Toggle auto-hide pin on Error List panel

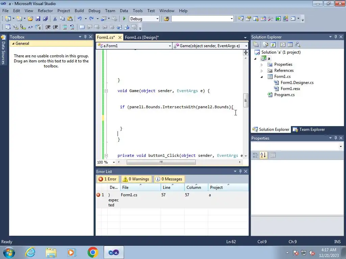(240, 171)
